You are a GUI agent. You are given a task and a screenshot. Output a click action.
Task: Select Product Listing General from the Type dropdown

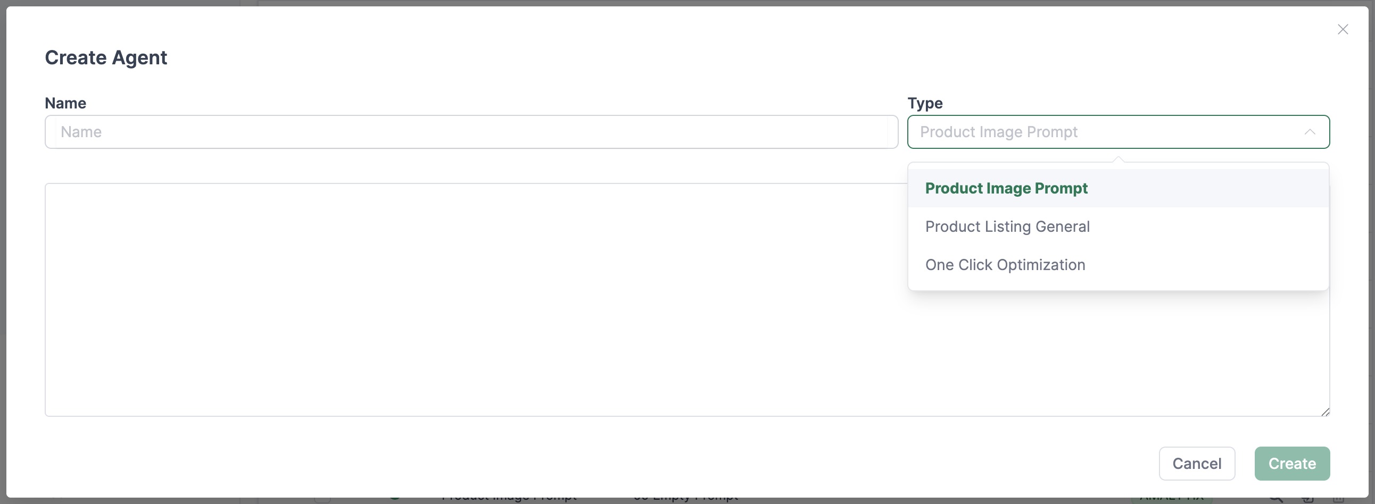coord(1008,226)
